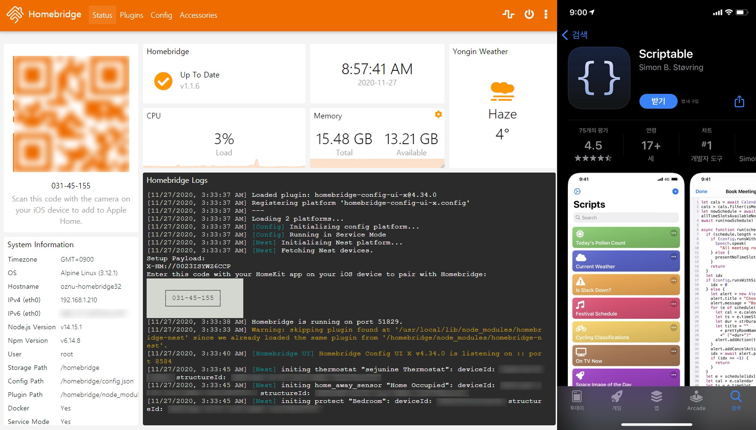
Task: Tap the plus icon in Scripts screenshot
Action: (675, 191)
